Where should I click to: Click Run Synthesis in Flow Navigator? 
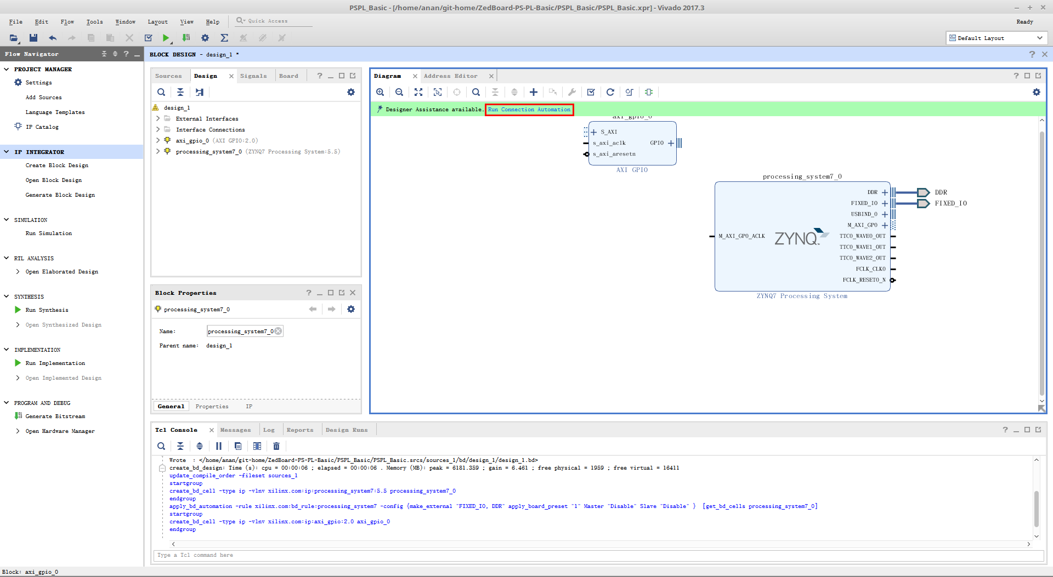click(47, 310)
